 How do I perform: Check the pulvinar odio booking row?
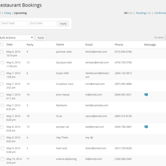pyautogui.click(x=2, y=52)
